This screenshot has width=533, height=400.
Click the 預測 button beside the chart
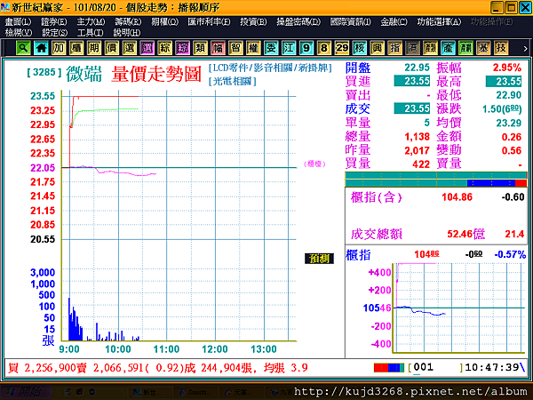pyautogui.click(x=319, y=259)
